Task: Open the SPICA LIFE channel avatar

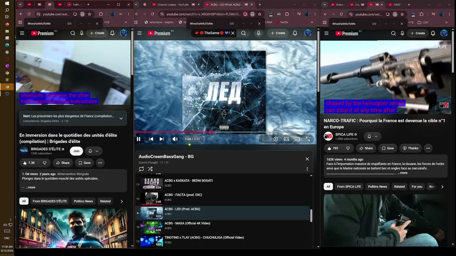Action: click(328, 136)
